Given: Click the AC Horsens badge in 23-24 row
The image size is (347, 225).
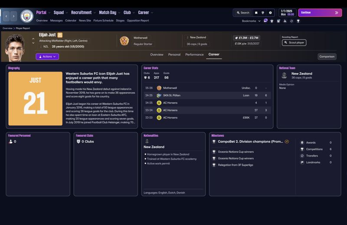Looking at the screenshot, I should pyautogui.click(x=159, y=110).
